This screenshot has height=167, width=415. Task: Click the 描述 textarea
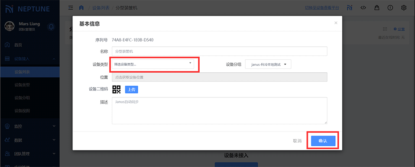(219, 110)
